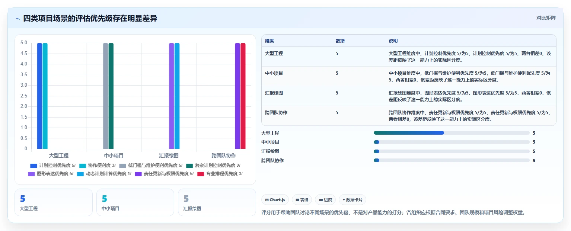Click the violet bar in 跨团队协作 group
Viewport: 571px width, 231px height.
pos(237,96)
